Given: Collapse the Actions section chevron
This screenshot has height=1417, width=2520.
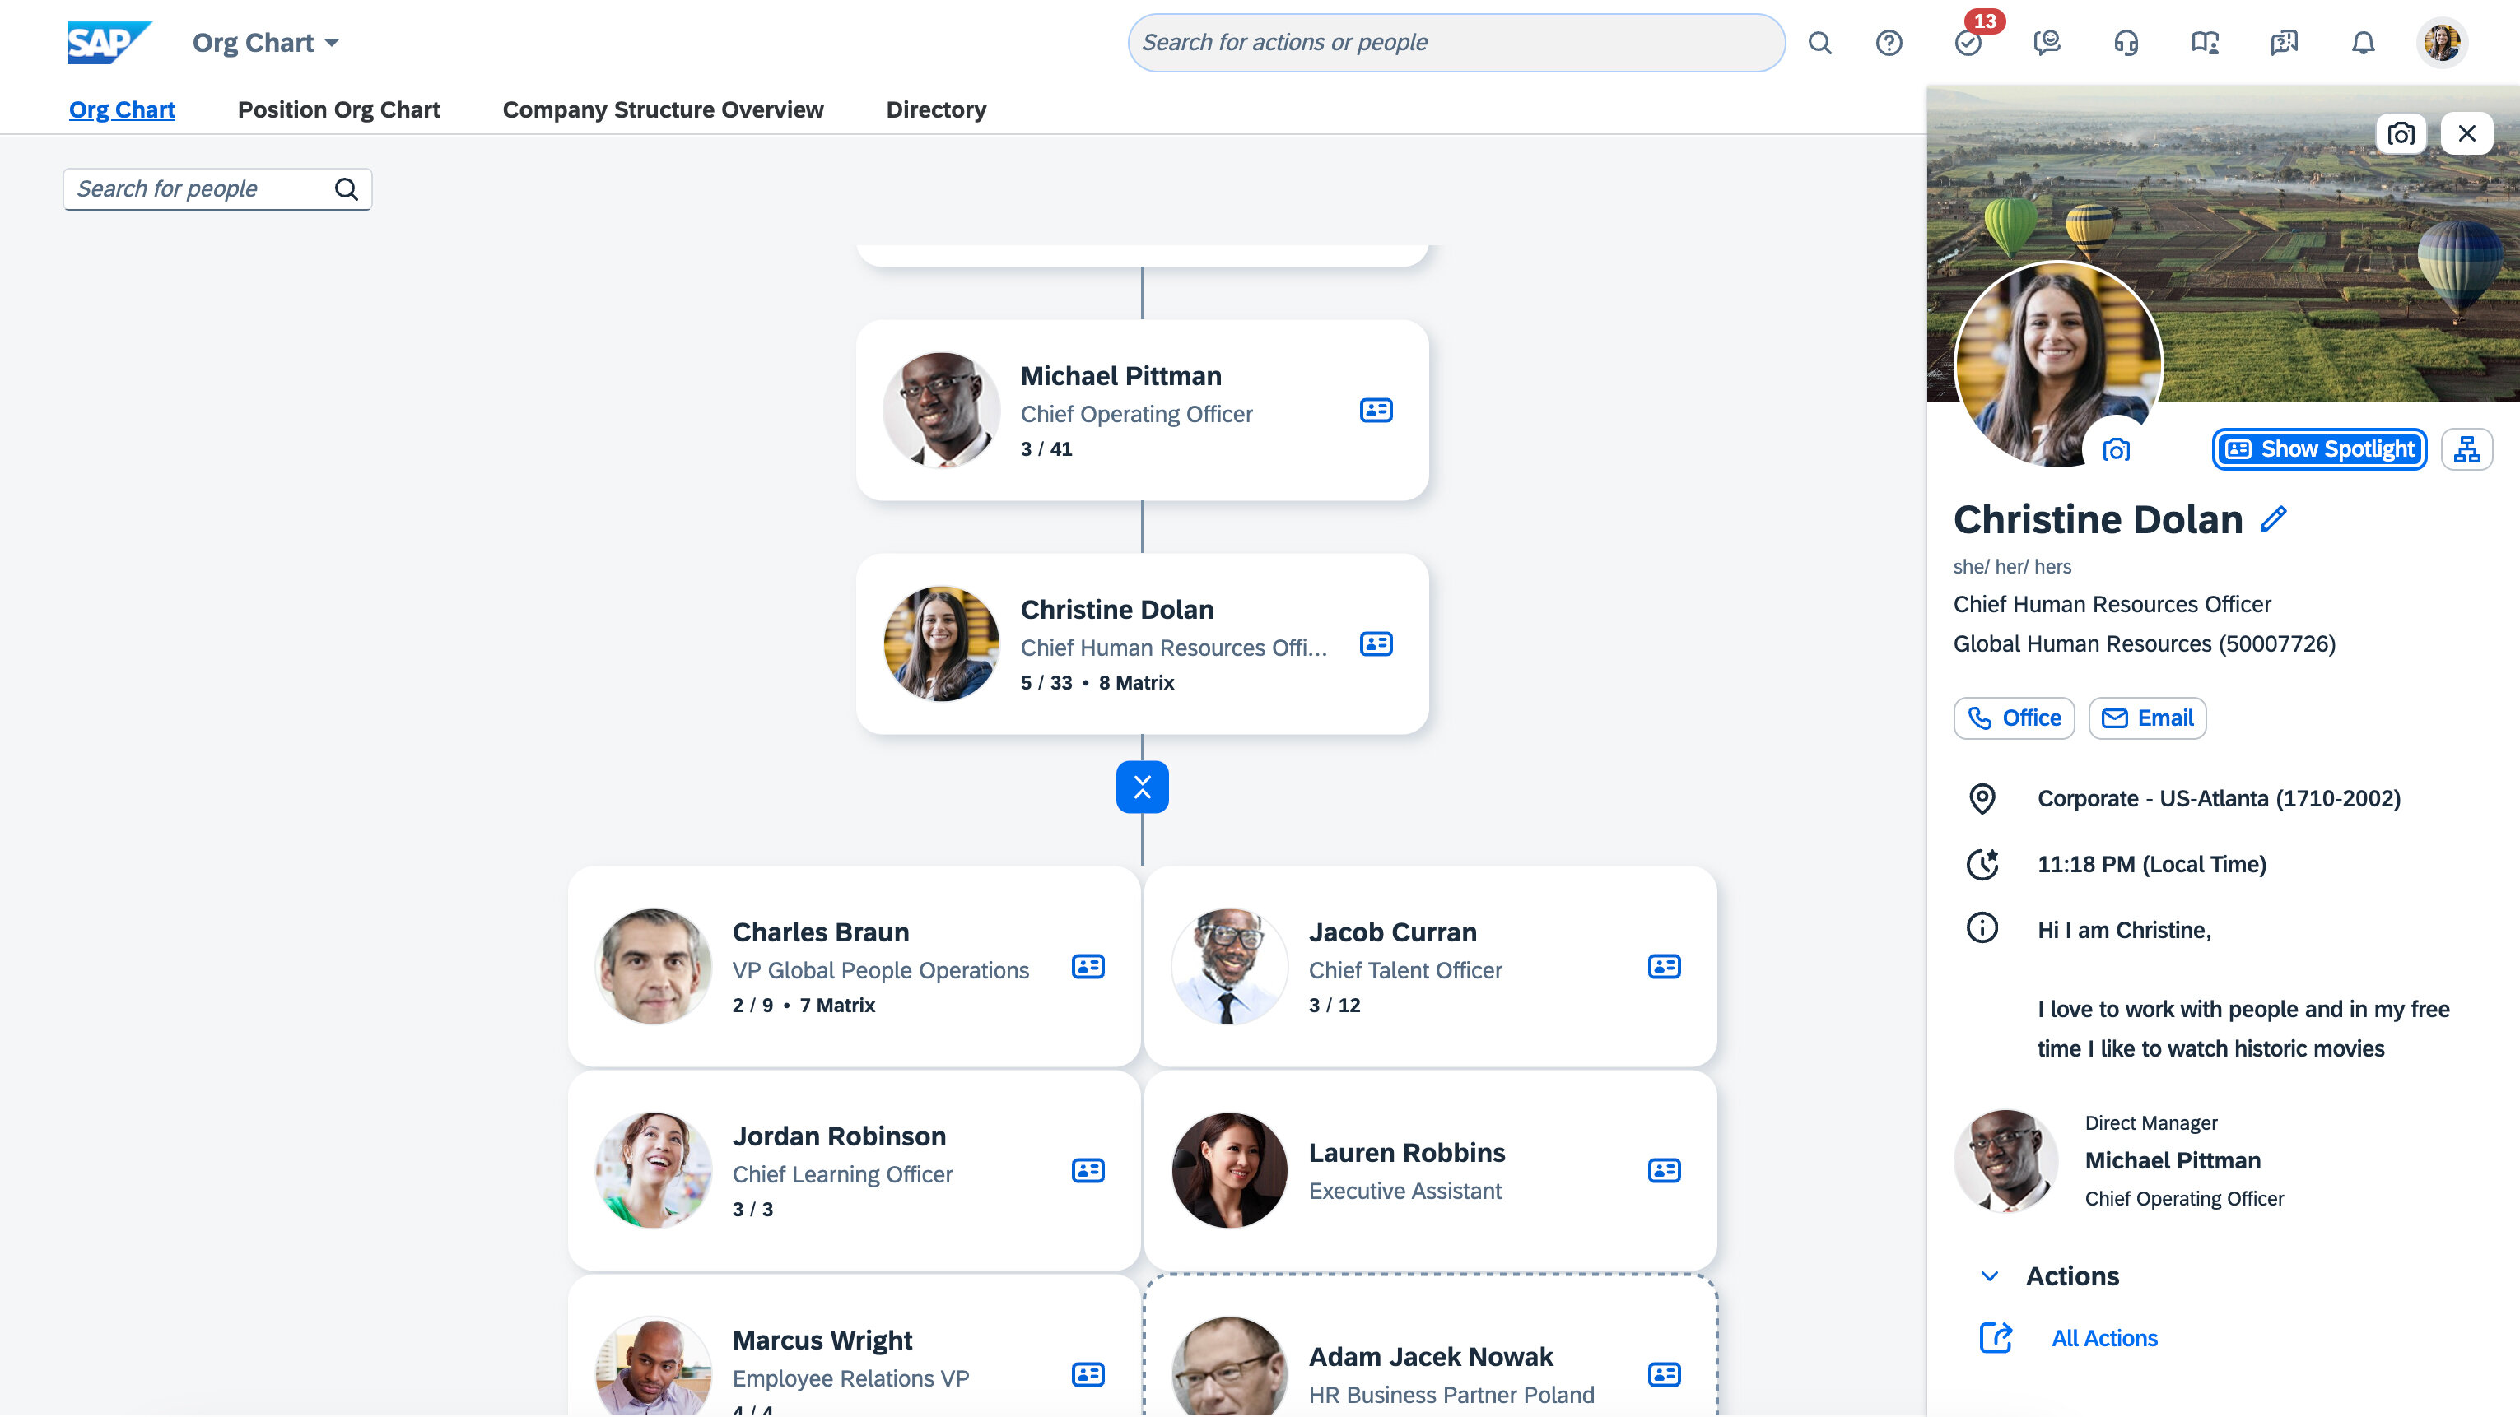Looking at the screenshot, I should 1989,1276.
